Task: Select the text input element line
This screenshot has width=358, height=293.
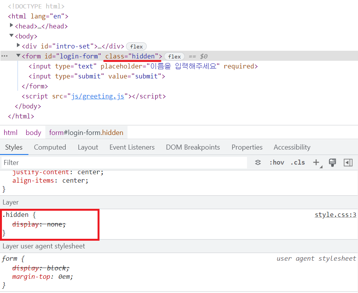Action: tap(143, 66)
